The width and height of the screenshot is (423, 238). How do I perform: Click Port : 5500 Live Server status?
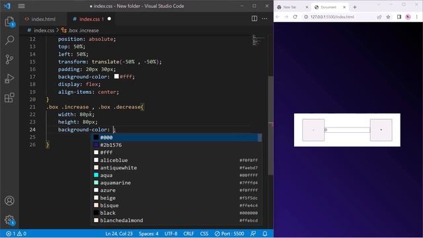[x=229, y=233]
